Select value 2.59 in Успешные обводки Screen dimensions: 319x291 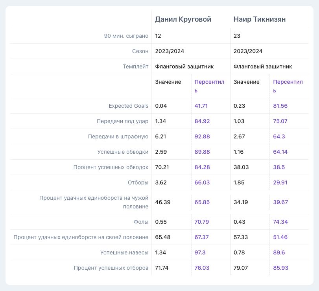coord(161,152)
